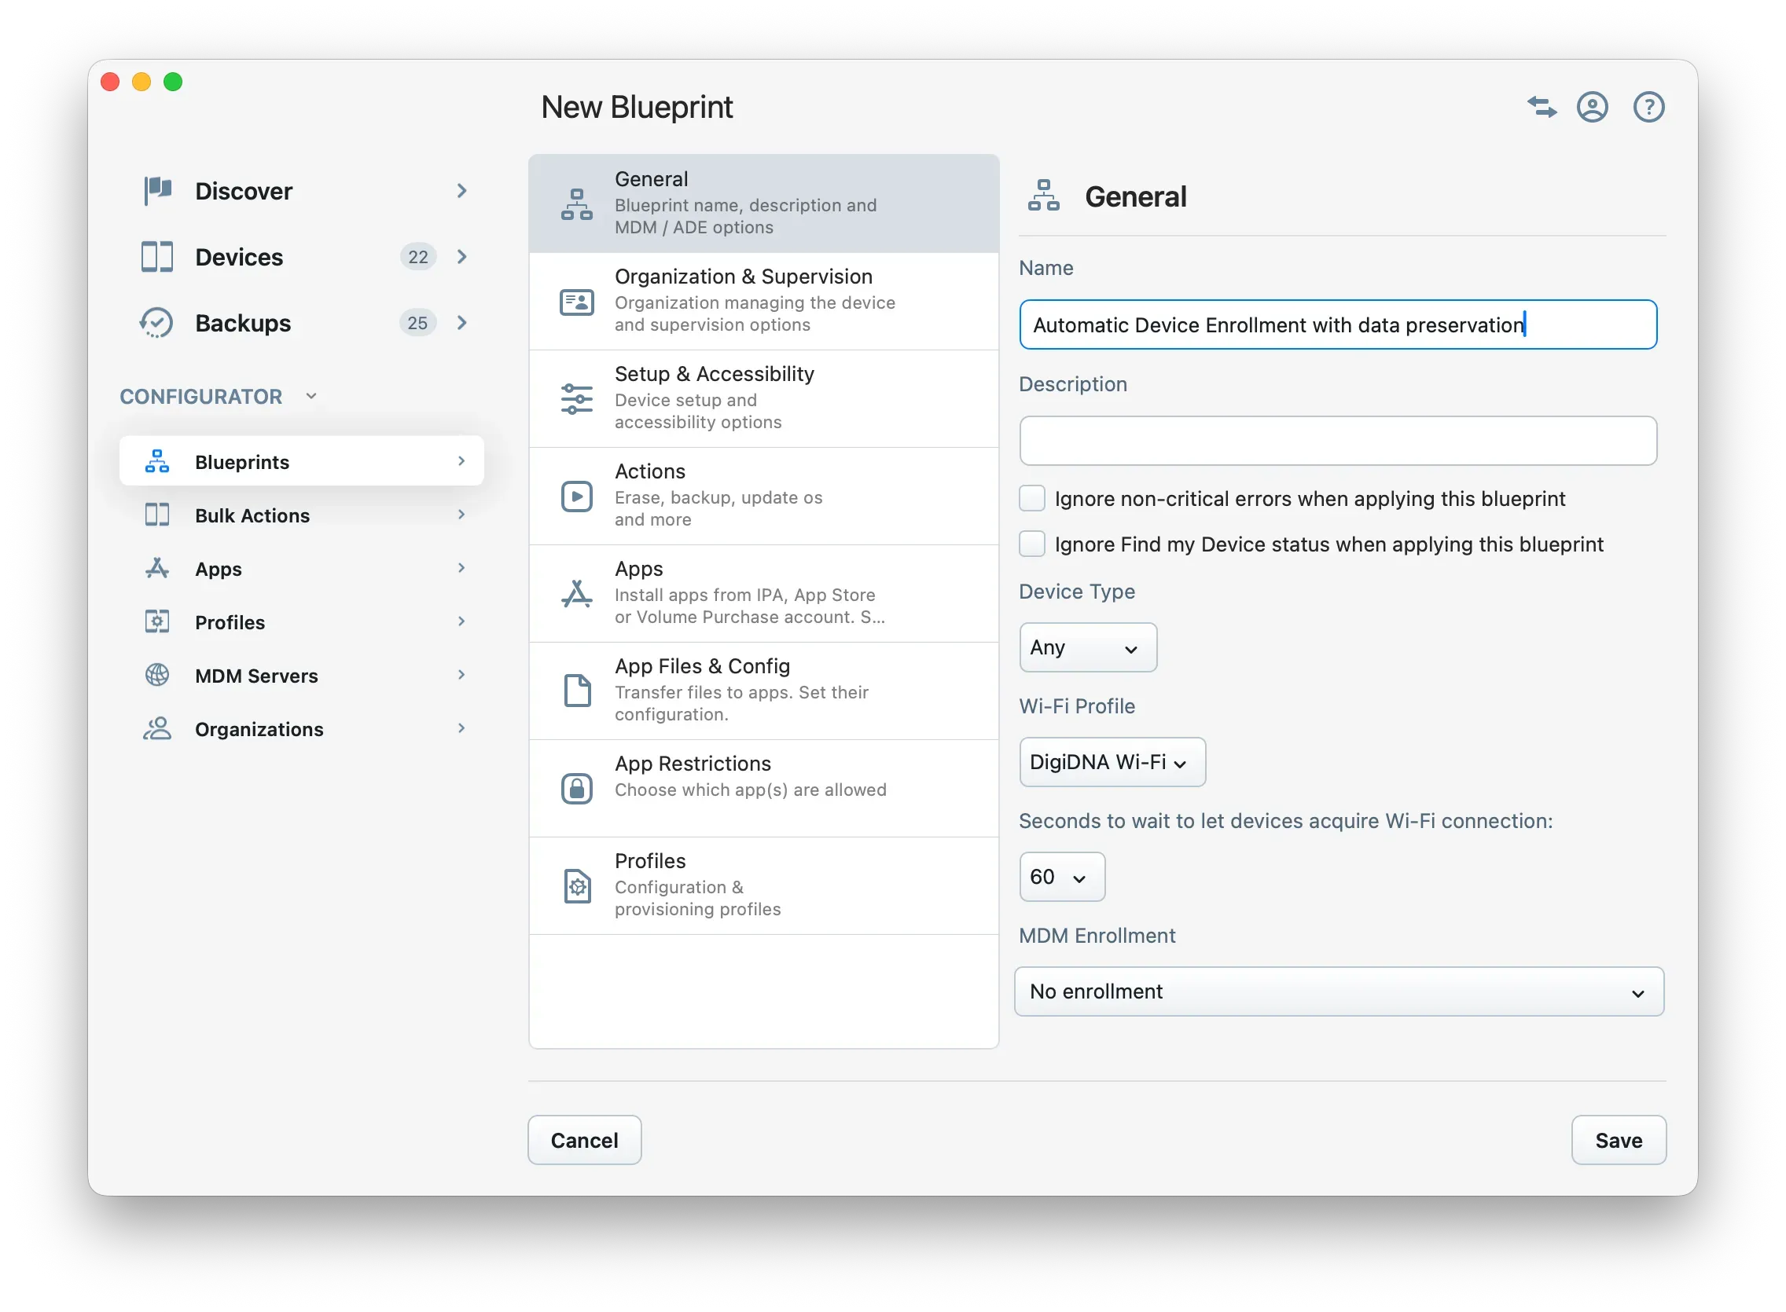The width and height of the screenshot is (1786, 1312).
Task: Click the Actions play icon
Action: [x=577, y=497]
